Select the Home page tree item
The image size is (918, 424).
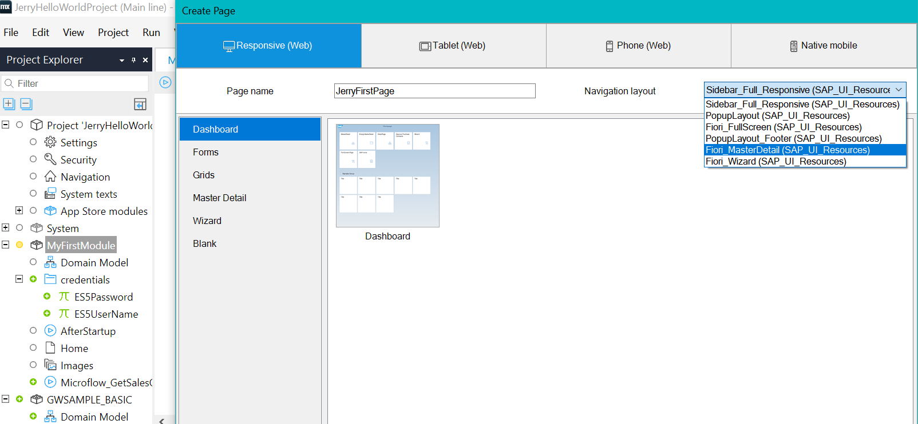pos(74,348)
